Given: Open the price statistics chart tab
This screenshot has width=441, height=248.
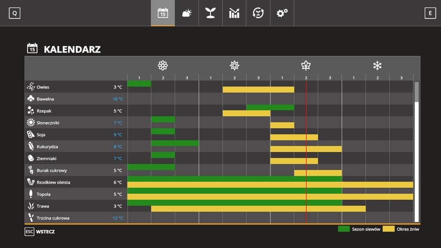Looking at the screenshot, I should coord(234,13).
